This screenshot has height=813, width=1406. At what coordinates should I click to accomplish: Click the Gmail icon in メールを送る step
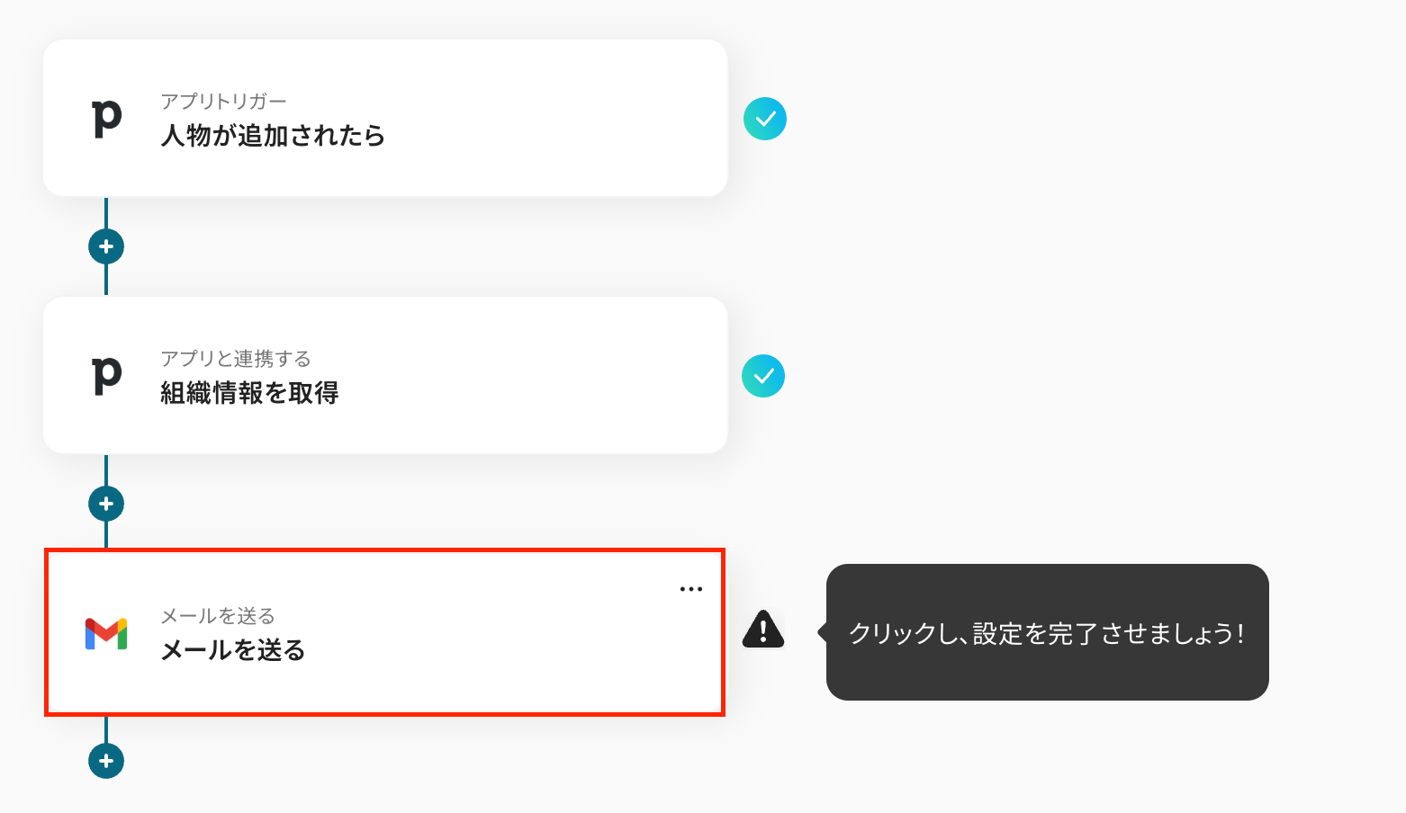tap(106, 633)
